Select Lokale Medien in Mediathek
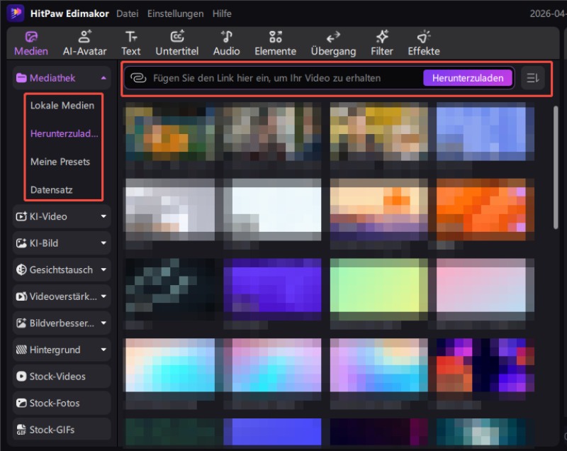 pos(62,106)
